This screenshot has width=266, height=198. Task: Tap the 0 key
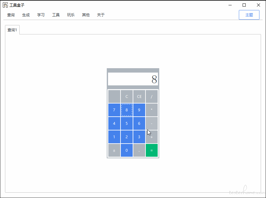point(127,150)
